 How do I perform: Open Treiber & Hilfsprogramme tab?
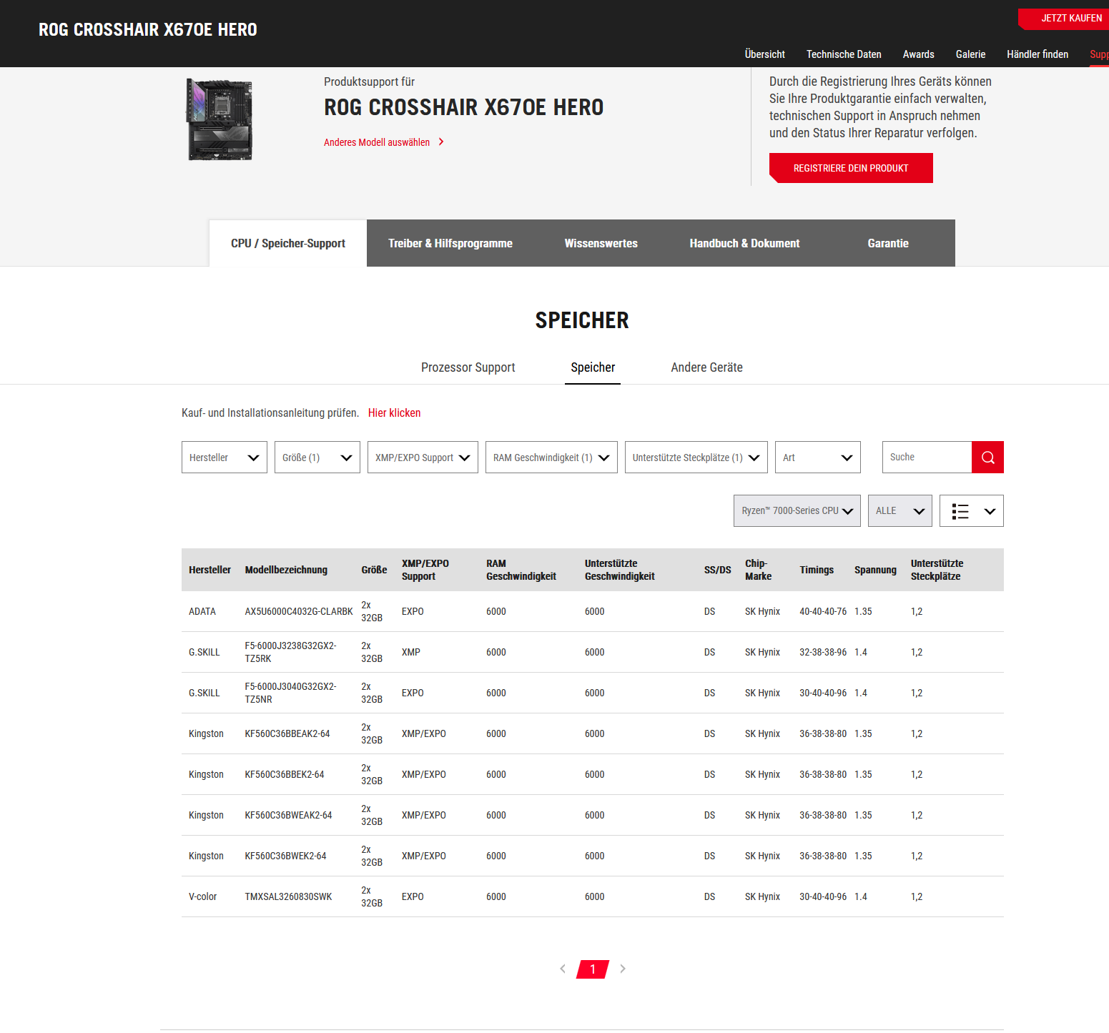point(450,243)
